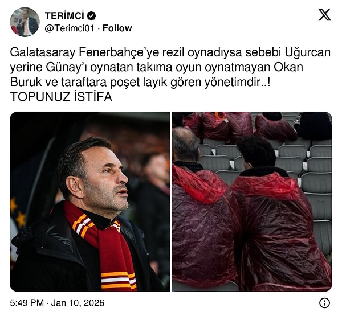Open the TERİMCİ profile avatar
Viewport: 342px width, 320px height.
25,22
